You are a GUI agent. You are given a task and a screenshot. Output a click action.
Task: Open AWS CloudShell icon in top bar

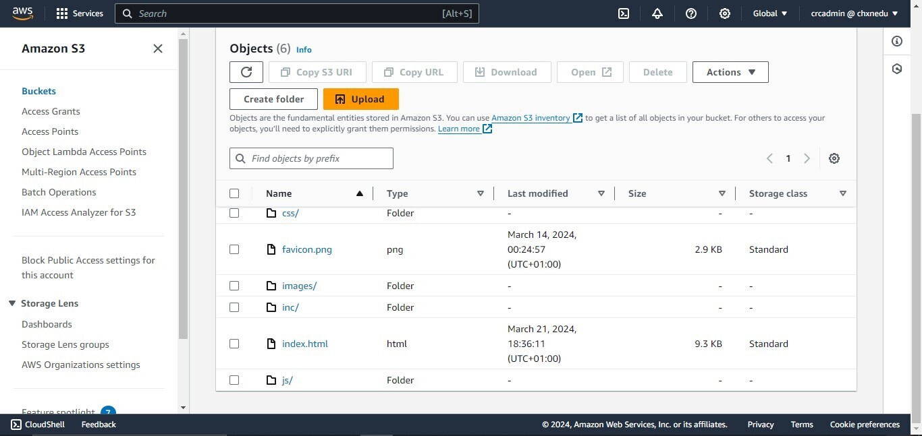tap(624, 13)
